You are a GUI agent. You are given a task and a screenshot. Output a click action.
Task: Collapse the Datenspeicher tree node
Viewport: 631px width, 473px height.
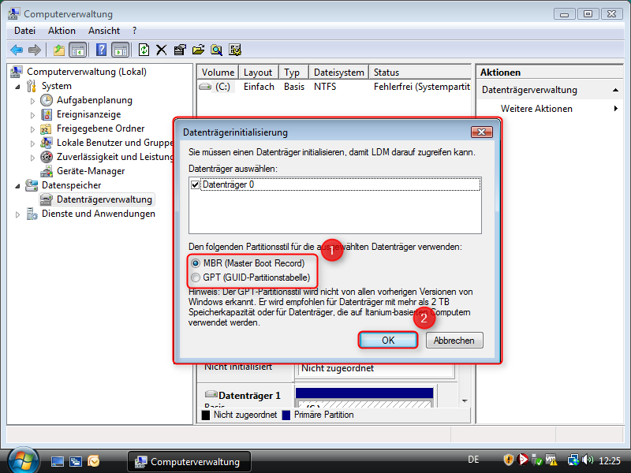(x=17, y=186)
